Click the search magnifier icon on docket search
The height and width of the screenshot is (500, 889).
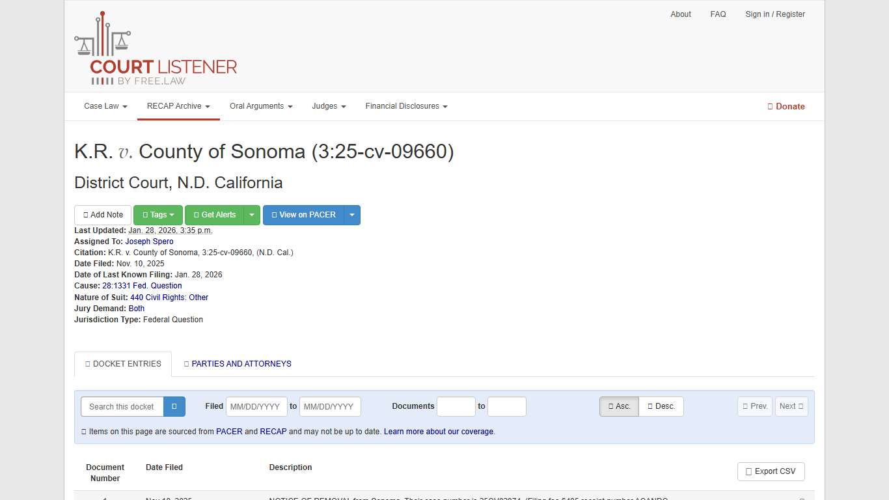174,406
